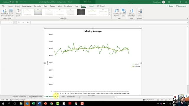Open the Select Data dialog
This screenshot has height=106, width=189.
(123, 13)
